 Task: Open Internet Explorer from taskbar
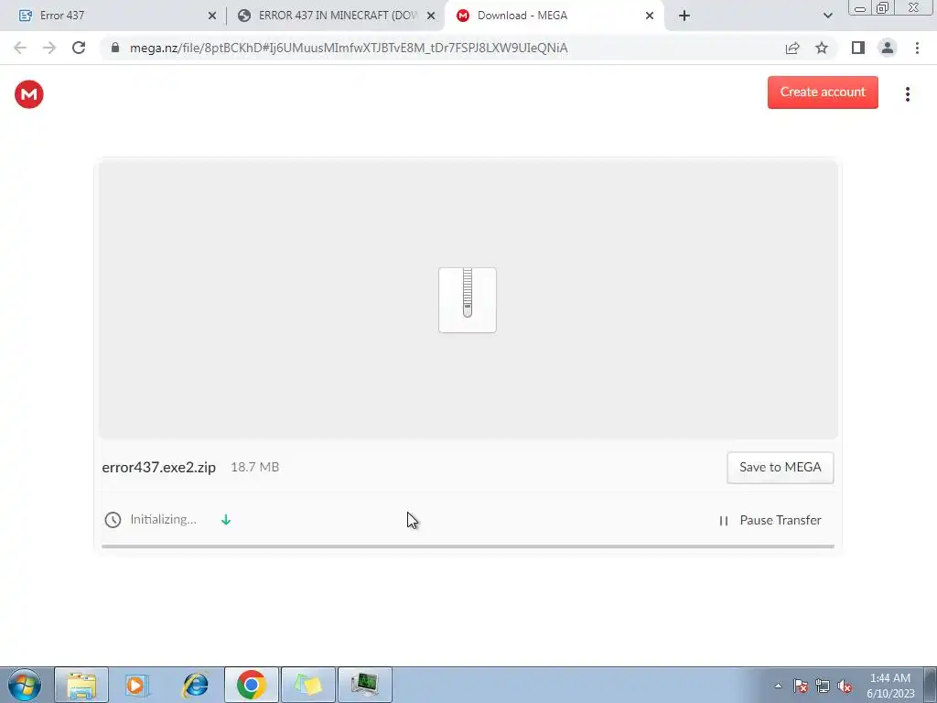pyautogui.click(x=195, y=685)
